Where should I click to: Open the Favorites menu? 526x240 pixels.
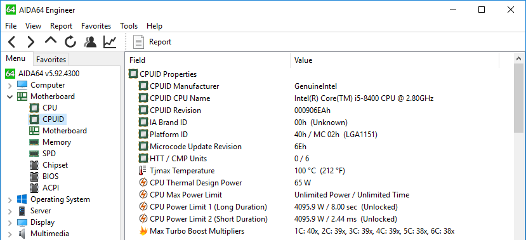coord(96,26)
